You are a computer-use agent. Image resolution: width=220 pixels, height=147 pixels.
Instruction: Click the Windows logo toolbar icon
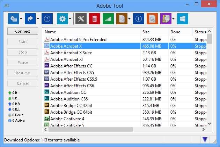click(x=183, y=19)
